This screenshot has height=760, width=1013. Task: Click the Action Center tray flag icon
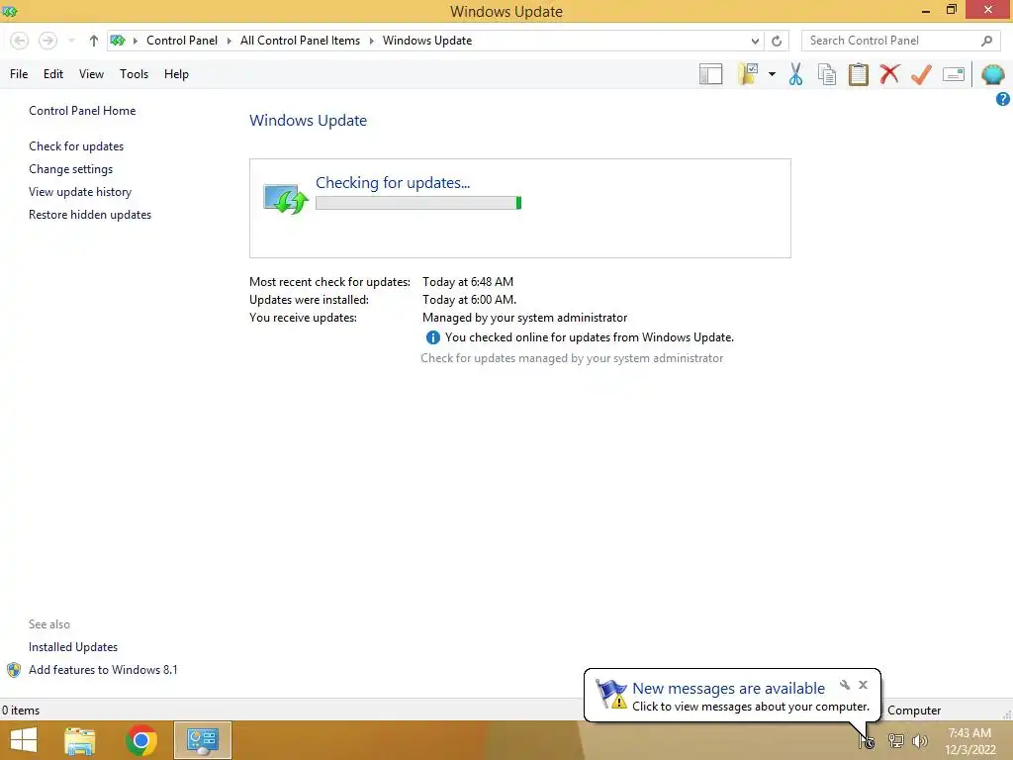click(x=867, y=741)
